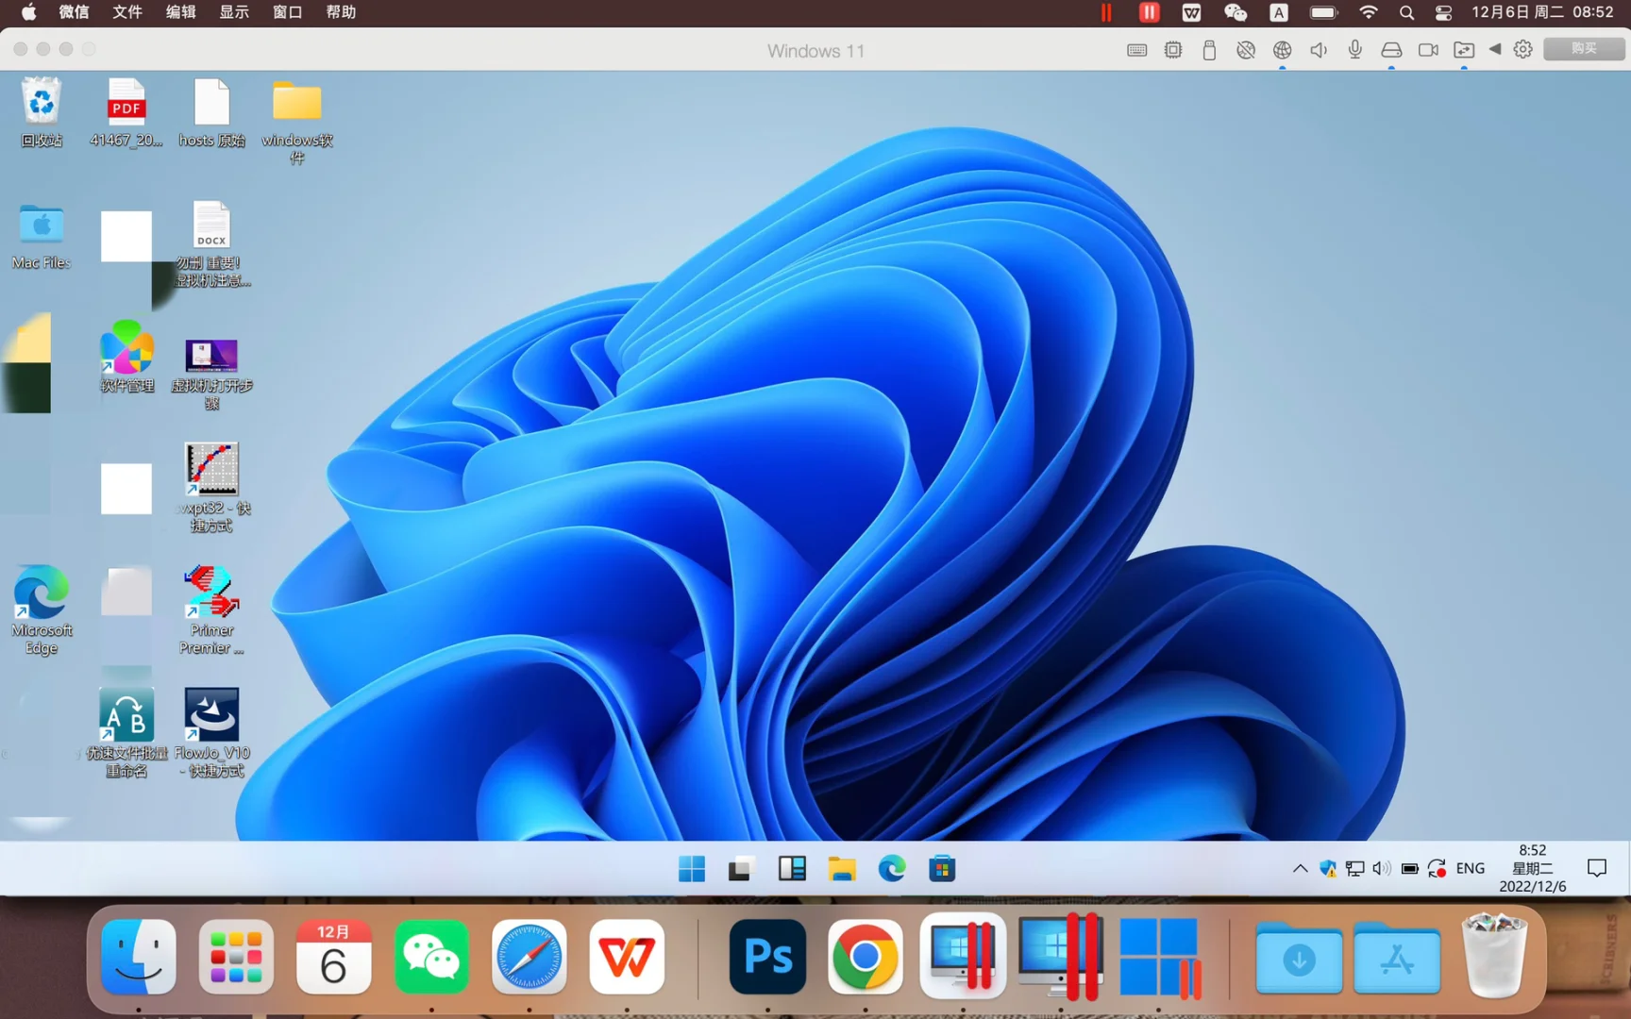Select the vxpt32 shortcut icon
Viewport: 1631px width, 1019px height.
click(x=211, y=487)
